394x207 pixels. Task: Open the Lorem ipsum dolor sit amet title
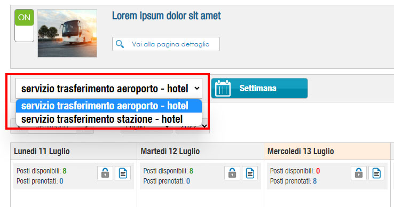point(167,16)
